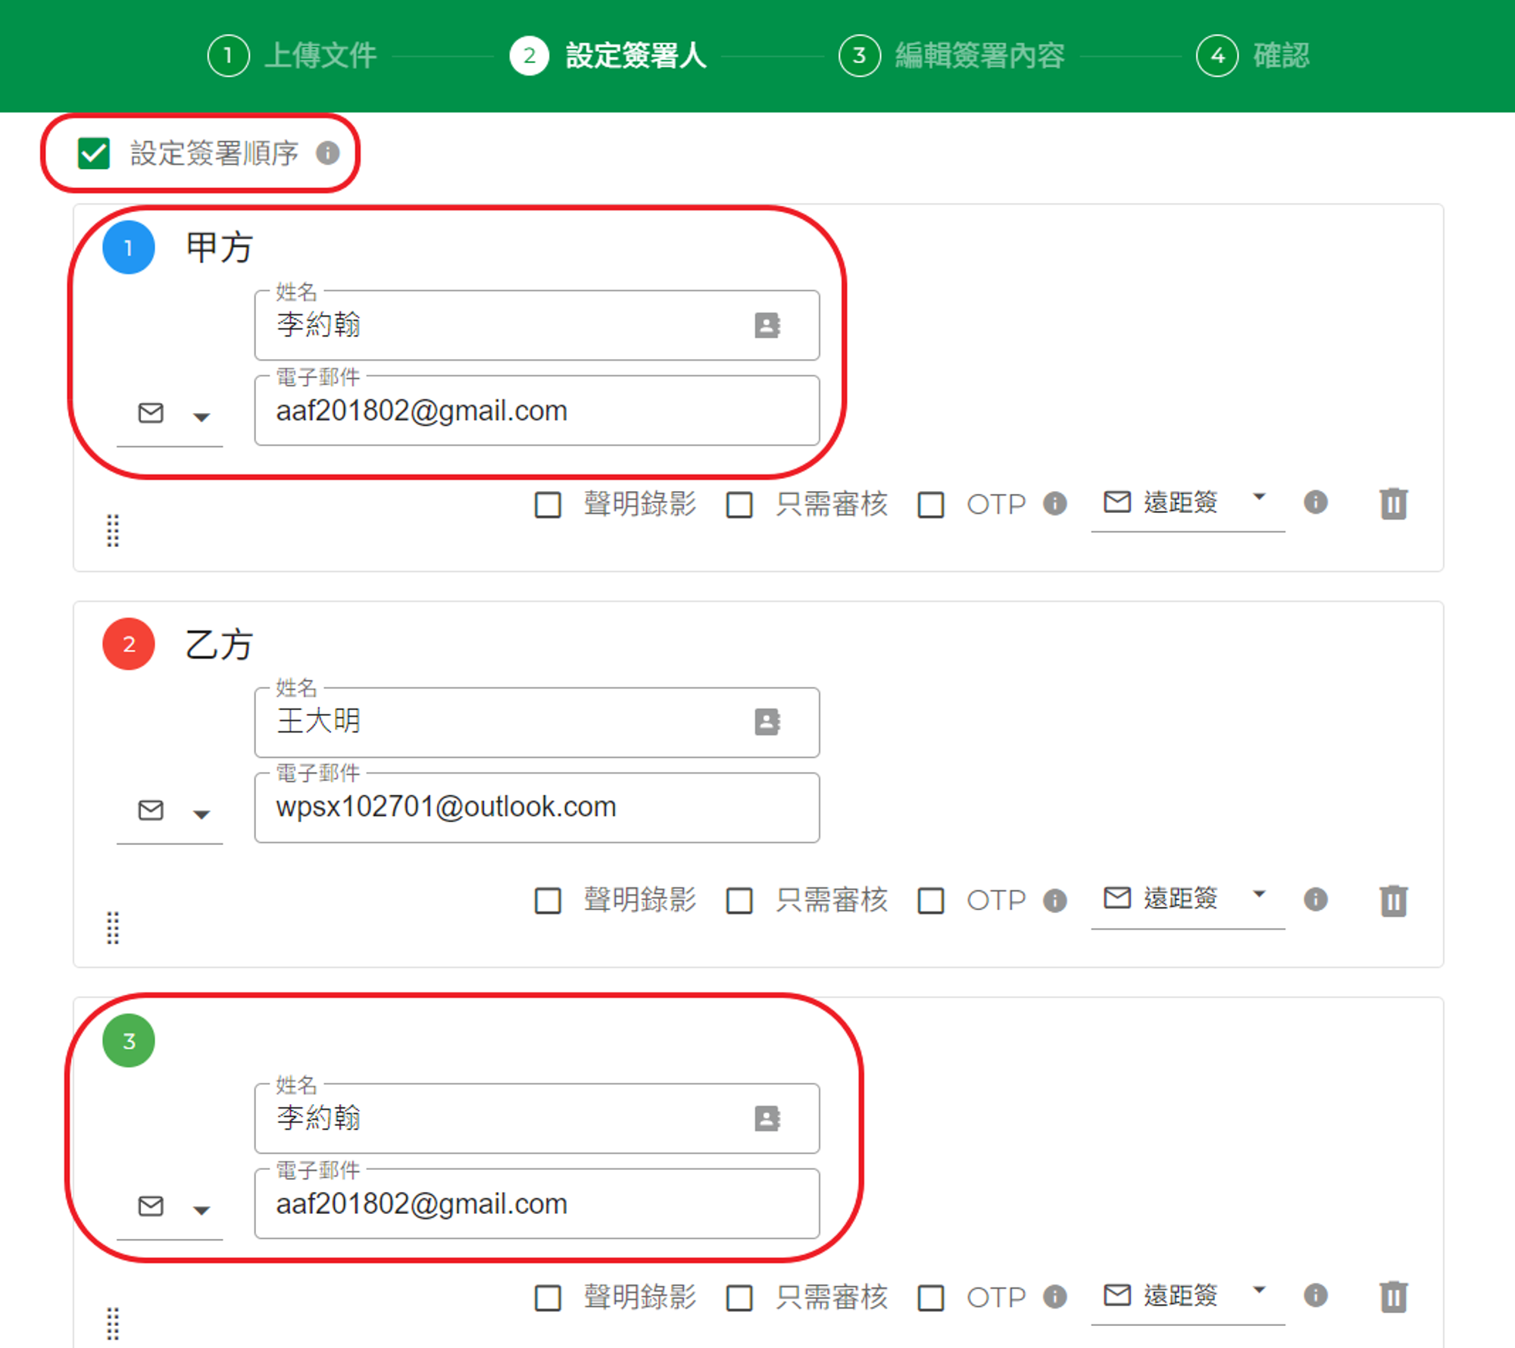Screen dimensions: 1515x1348
Task: Open 遠距簽 dropdown for 甲方
Action: pyautogui.click(x=1188, y=503)
